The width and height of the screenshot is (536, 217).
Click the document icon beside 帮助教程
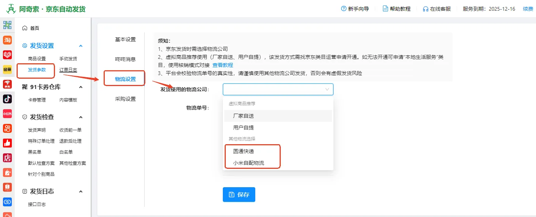coord(385,8)
